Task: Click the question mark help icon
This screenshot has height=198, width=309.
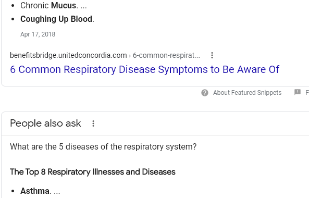Action: tap(205, 93)
